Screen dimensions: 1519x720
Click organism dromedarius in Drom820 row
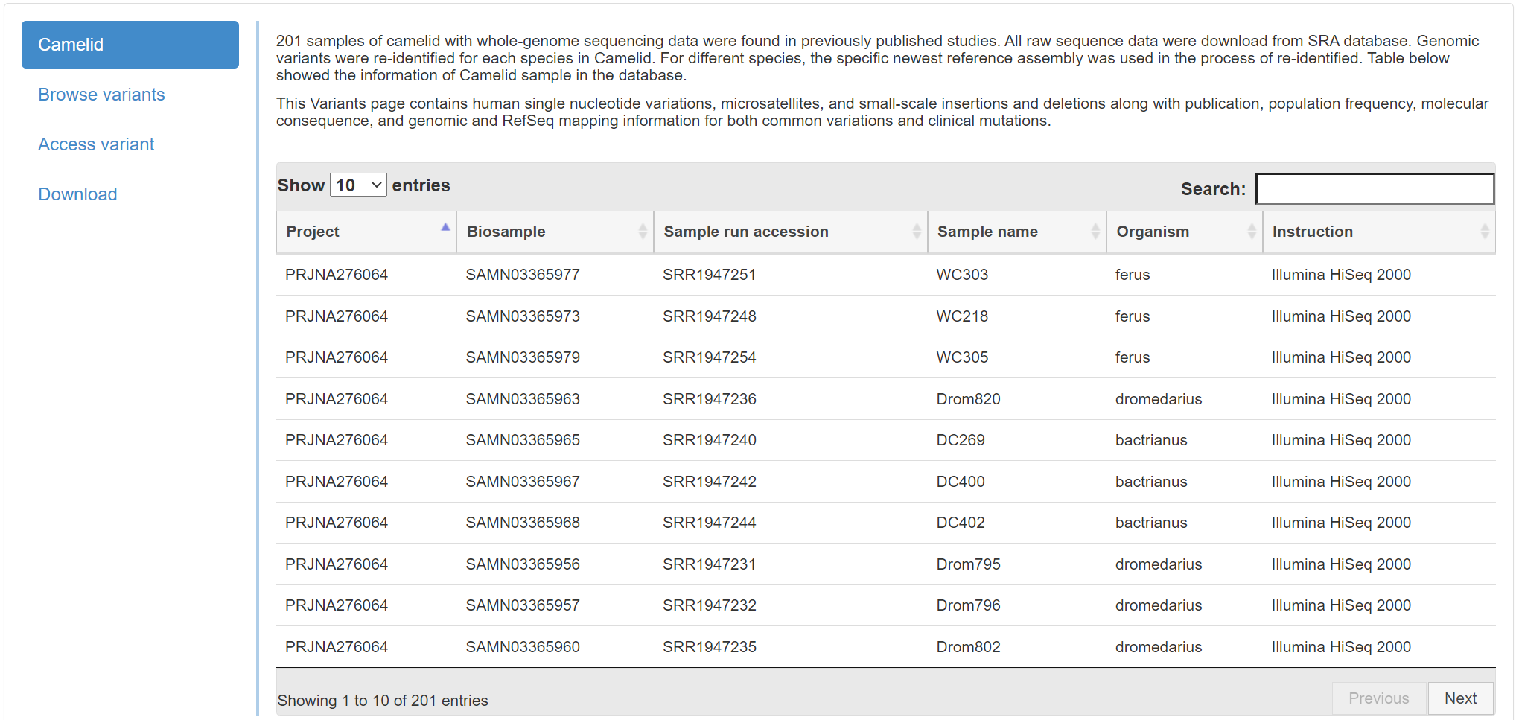click(x=1159, y=399)
